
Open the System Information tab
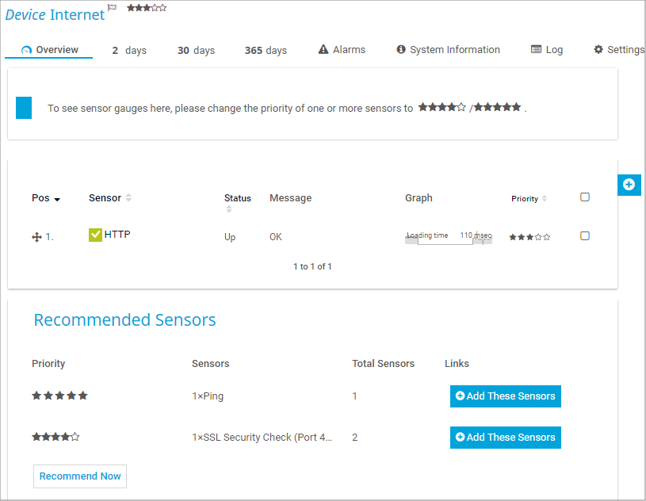click(448, 50)
